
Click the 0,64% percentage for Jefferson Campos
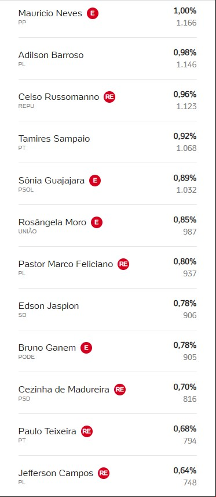tap(185, 471)
